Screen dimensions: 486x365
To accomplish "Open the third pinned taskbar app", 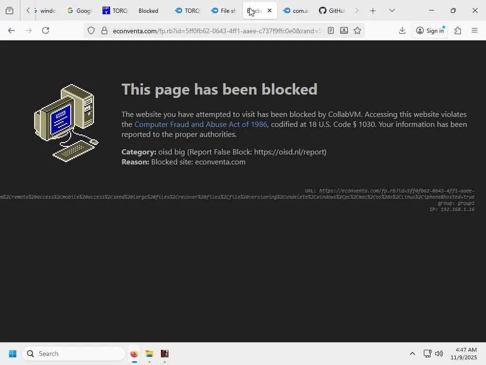I will [165, 354].
